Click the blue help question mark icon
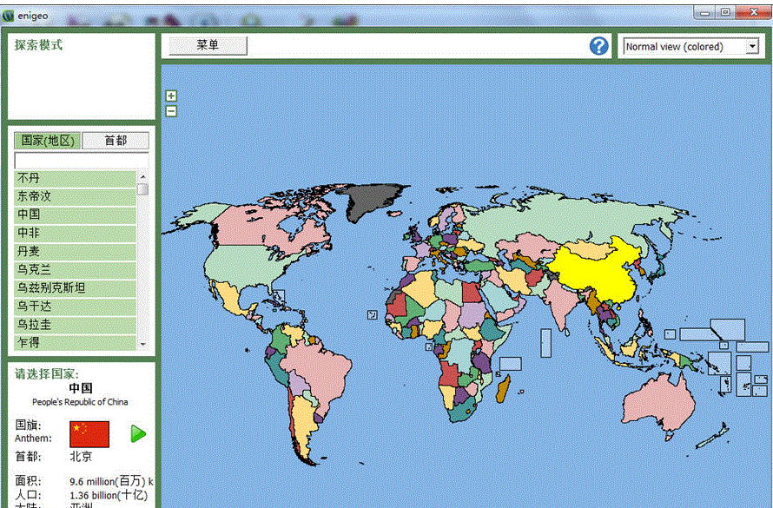Screen dimensions: 773x508 click(x=598, y=46)
